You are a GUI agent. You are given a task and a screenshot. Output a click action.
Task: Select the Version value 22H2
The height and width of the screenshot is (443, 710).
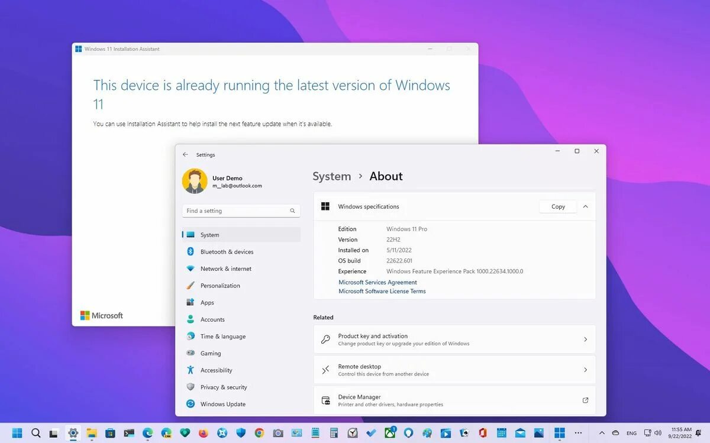[393, 240]
